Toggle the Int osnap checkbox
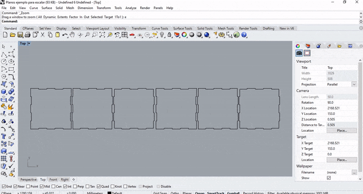The width and height of the screenshot is (363, 194). click(65, 186)
